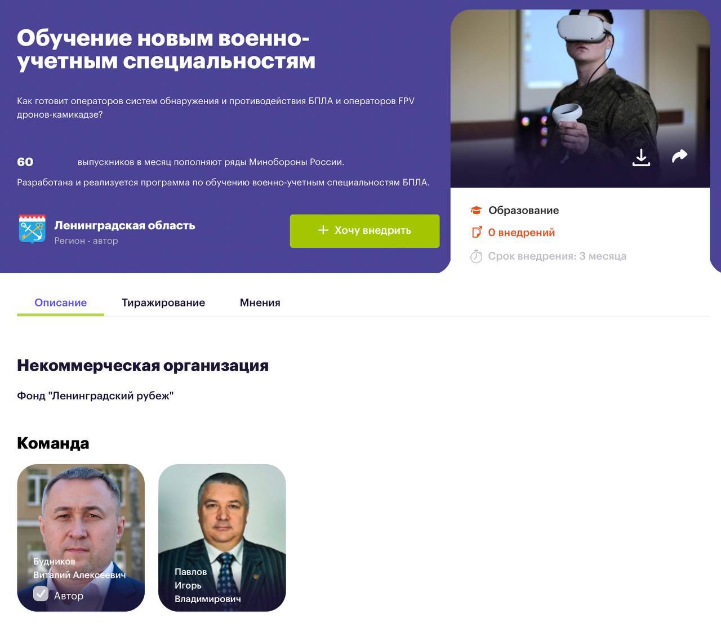This screenshot has width=721, height=636.
Task: Click the share arrow icon on the photo
Action: coord(680,156)
